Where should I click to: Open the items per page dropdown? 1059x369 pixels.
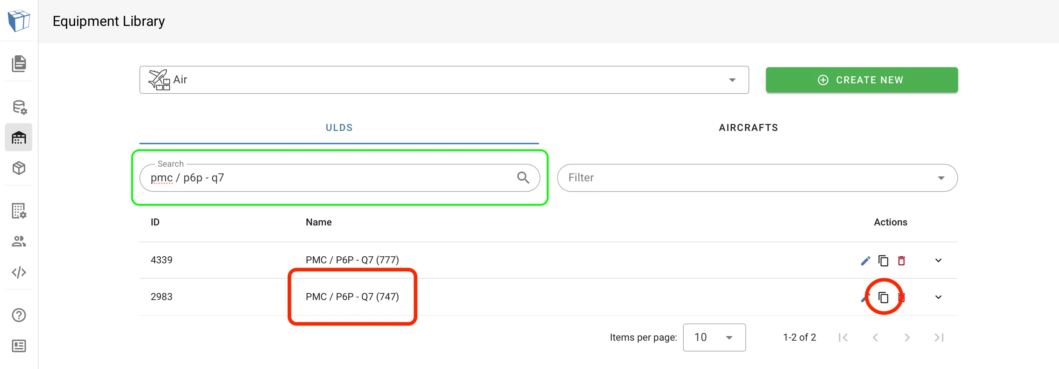point(714,337)
